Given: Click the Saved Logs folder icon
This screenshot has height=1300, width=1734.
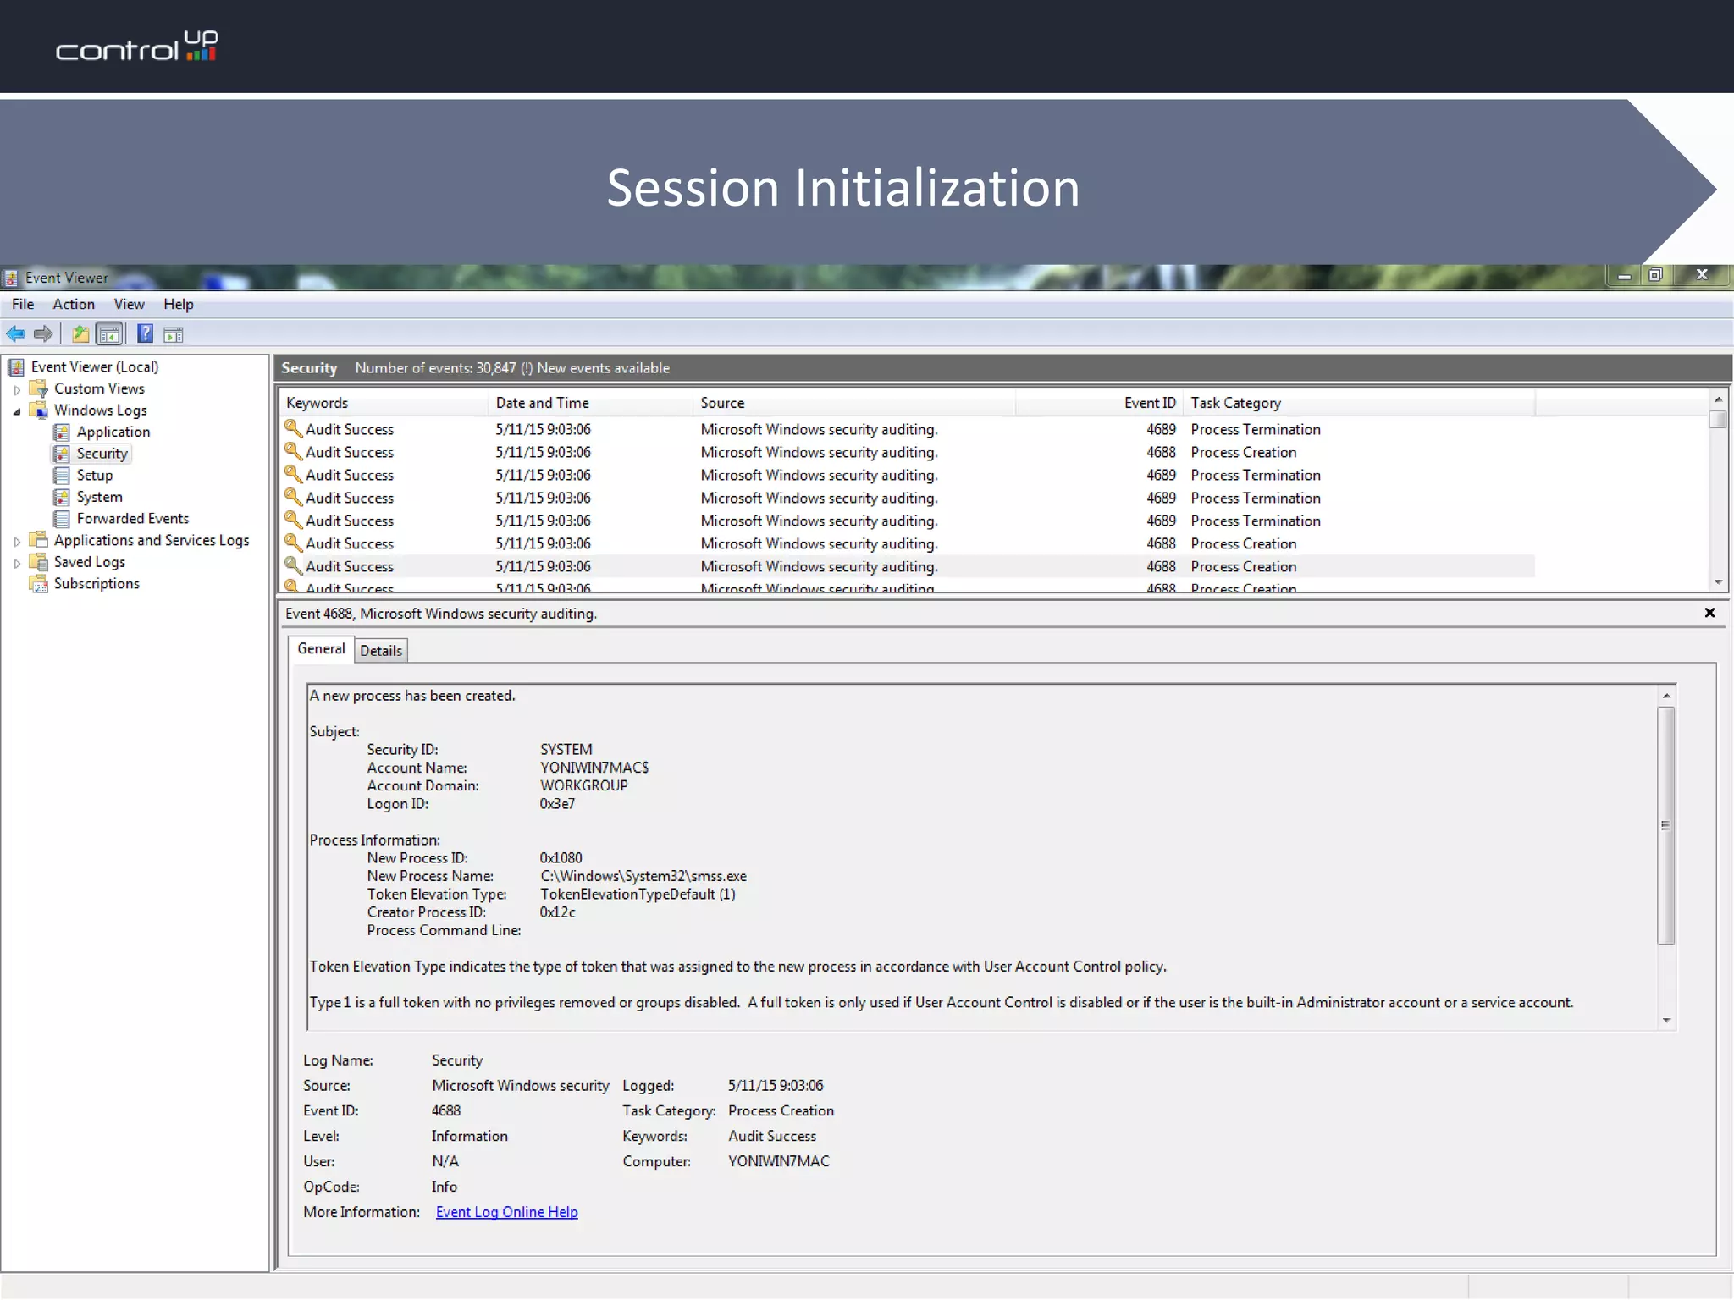Looking at the screenshot, I should tap(38, 562).
